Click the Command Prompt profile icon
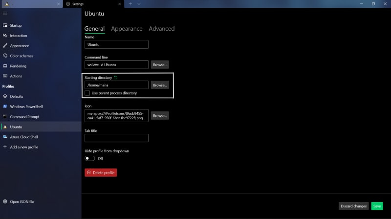 (x=5, y=116)
